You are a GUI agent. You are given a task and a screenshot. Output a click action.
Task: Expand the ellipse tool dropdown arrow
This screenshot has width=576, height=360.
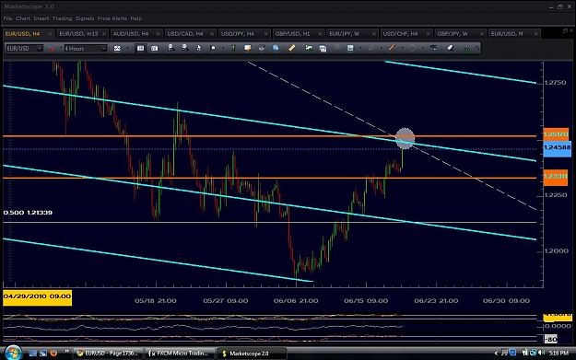[x=423, y=48]
